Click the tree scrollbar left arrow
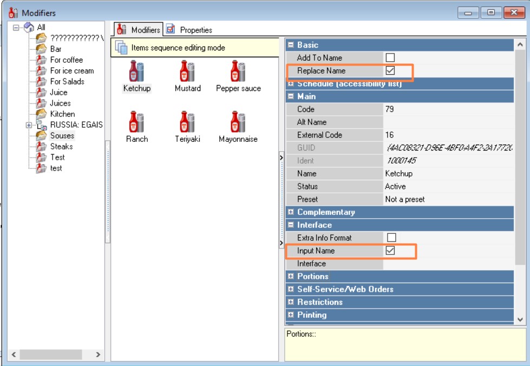The width and height of the screenshot is (530, 366). [x=14, y=354]
